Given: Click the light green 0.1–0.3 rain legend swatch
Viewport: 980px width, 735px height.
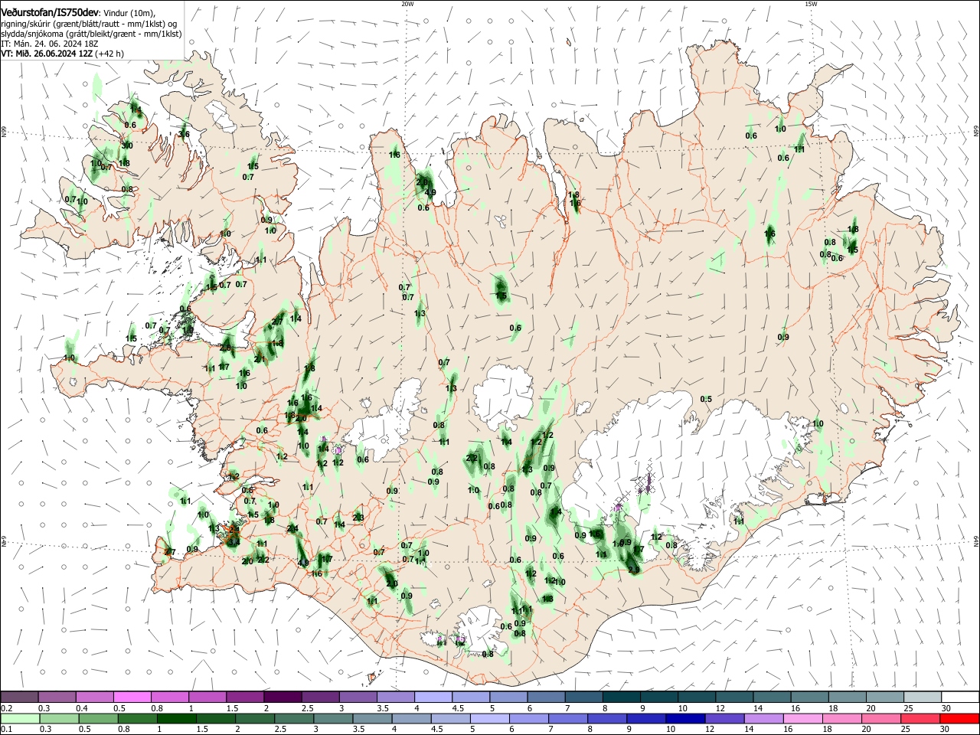Looking at the screenshot, I should pyautogui.click(x=20, y=719).
